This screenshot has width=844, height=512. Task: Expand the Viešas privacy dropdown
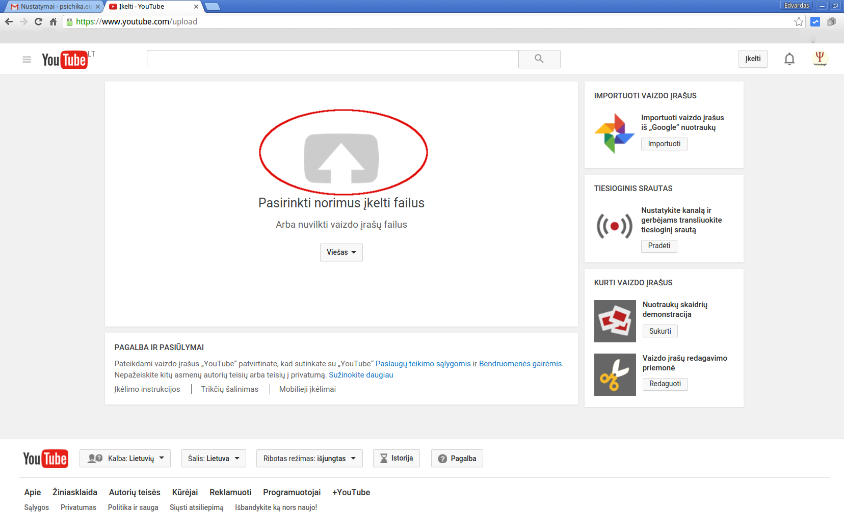[341, 252]
